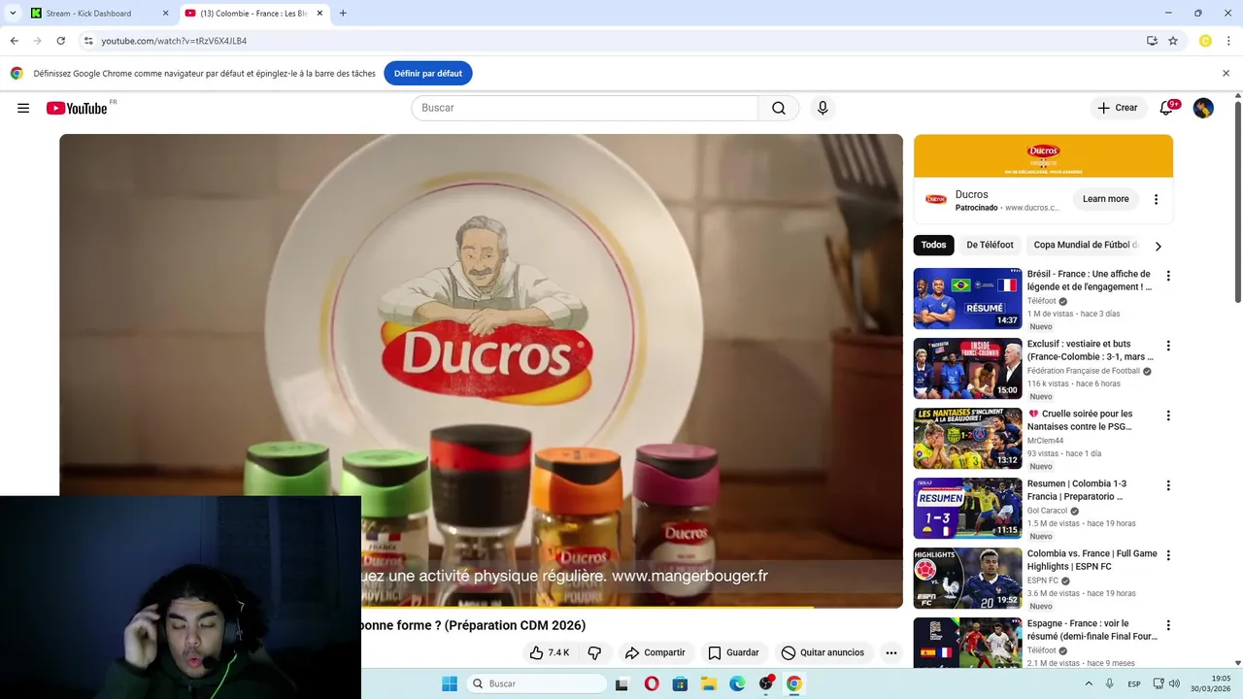The width and height of the screenshot is (1243, 699).
Task: Close the Colombie - France YouTube tab
Action: pyautogui.click(x=319, y=14)
